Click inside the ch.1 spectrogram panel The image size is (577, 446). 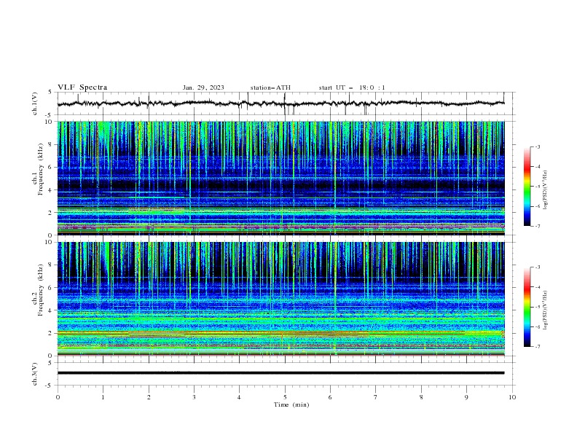coord(280,178)
